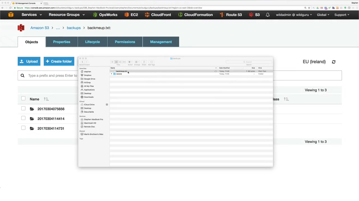Click the AWS cube logo in the console header
The image size is (359, 201).
[11, 15]
